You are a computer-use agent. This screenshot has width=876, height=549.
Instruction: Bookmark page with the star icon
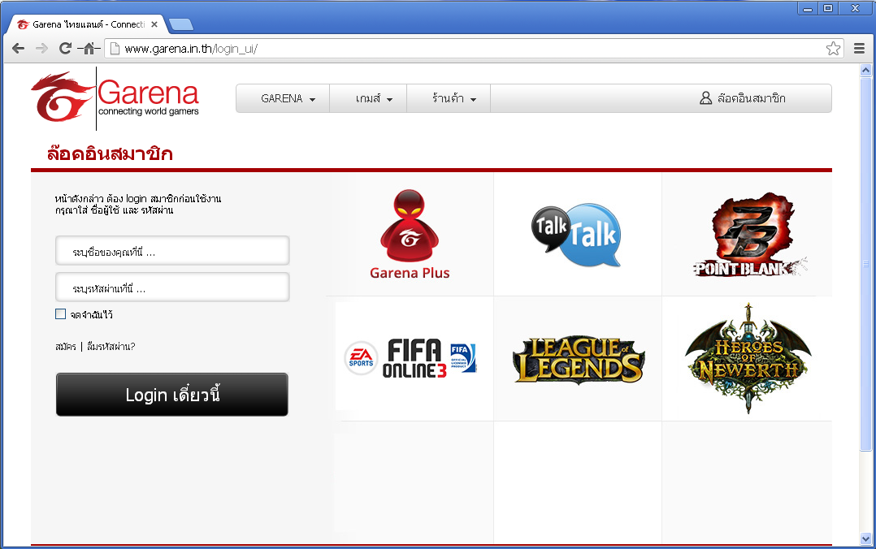click(x=833, y=49)
